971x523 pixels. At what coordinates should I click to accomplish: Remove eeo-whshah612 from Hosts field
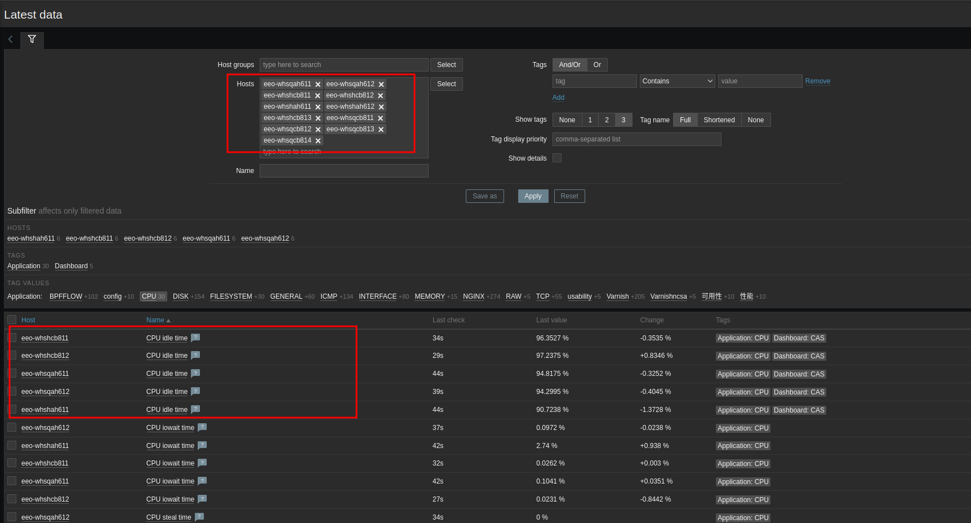(381, 107)
